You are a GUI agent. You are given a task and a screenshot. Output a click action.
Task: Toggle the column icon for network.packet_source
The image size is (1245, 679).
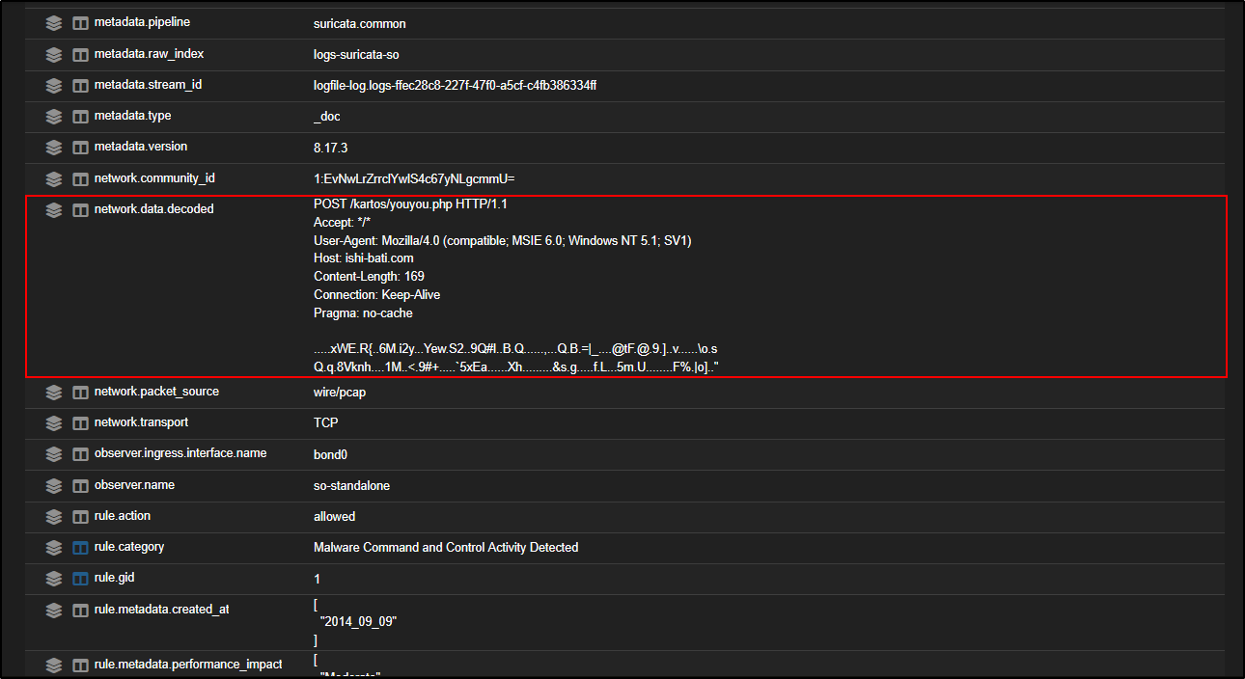(80, 393)
